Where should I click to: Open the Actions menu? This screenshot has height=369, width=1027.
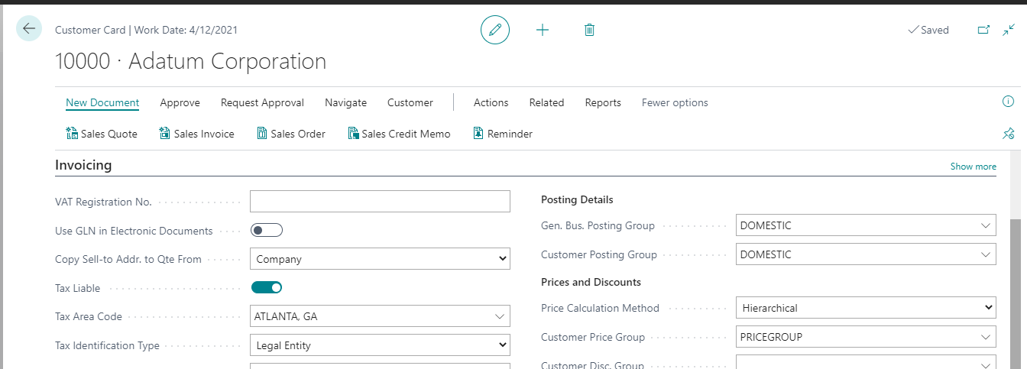(491, 102)
